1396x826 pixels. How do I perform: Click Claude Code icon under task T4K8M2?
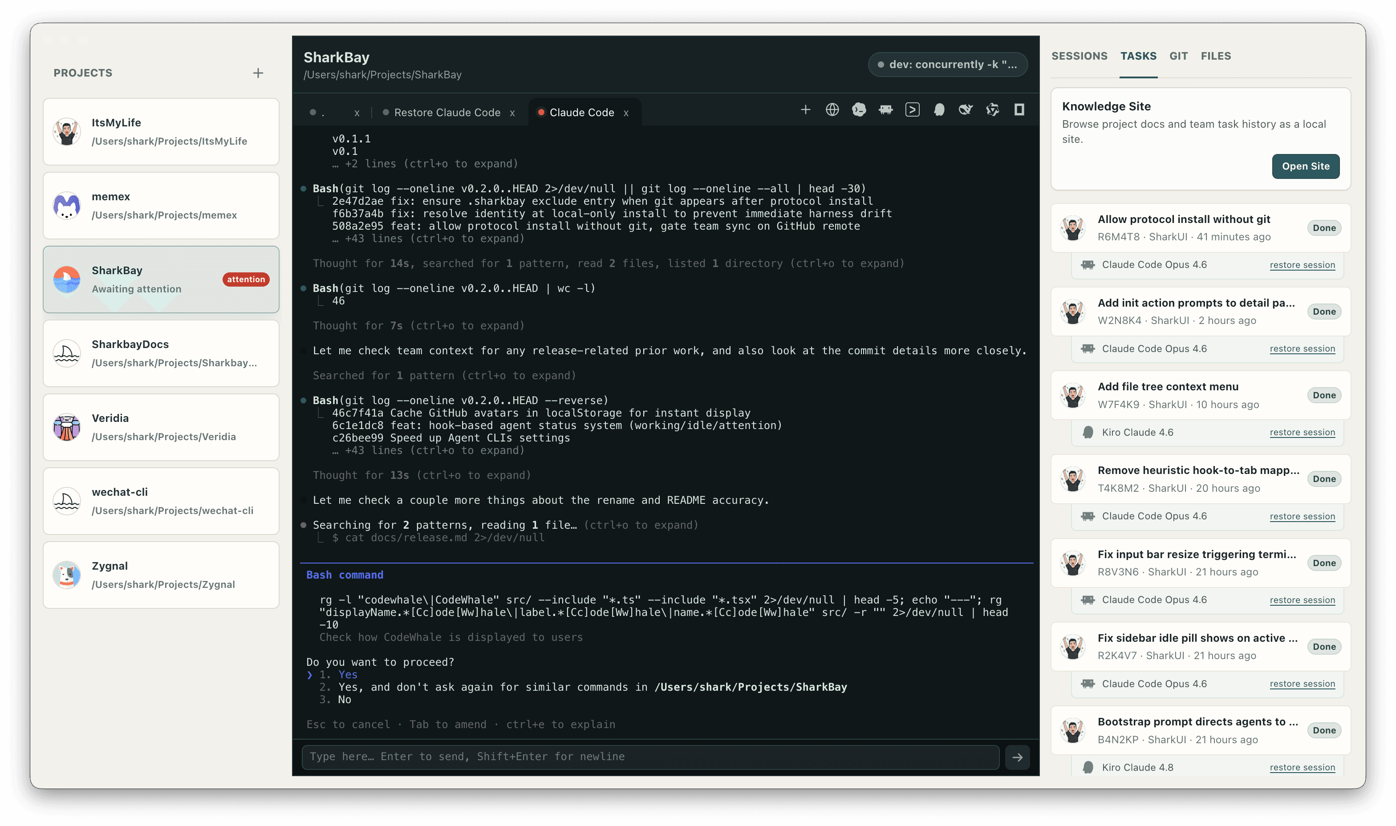(1087, 517)
